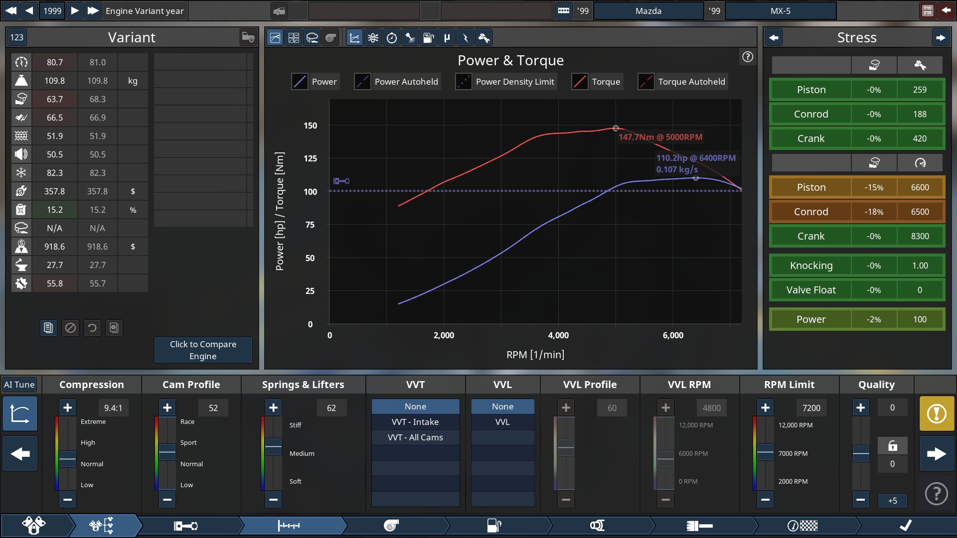Show the airflow graph
The image size is (957, 538).
pyautogui.click(x=373, y=37)
